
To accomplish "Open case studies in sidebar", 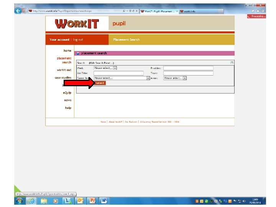I will coord(63,77).
